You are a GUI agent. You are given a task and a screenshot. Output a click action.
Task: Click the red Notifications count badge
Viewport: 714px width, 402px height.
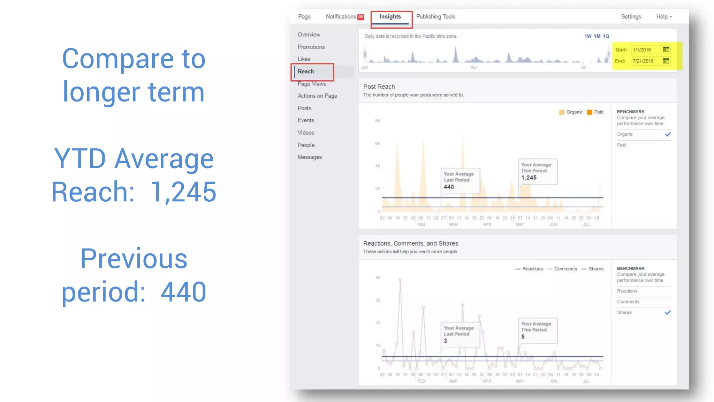tap(361, 17)
